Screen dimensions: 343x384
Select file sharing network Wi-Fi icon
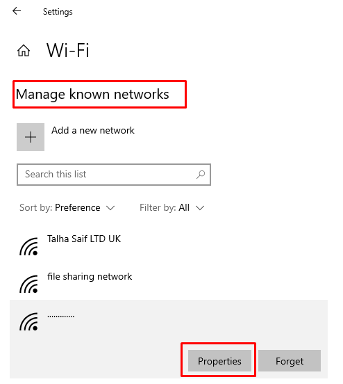pyautogui.click(x=29, y=284)
